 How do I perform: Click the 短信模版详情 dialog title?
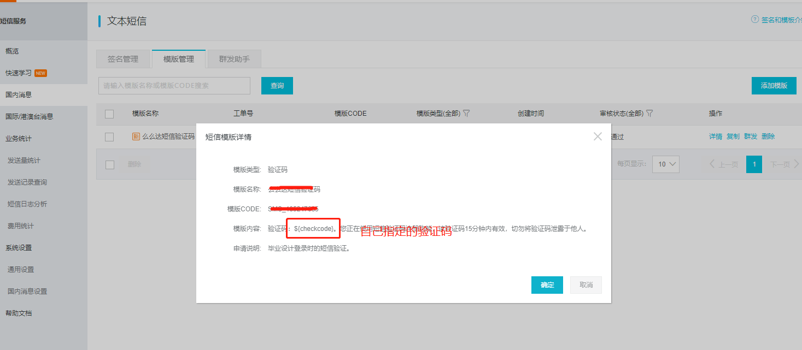point(229,137)
